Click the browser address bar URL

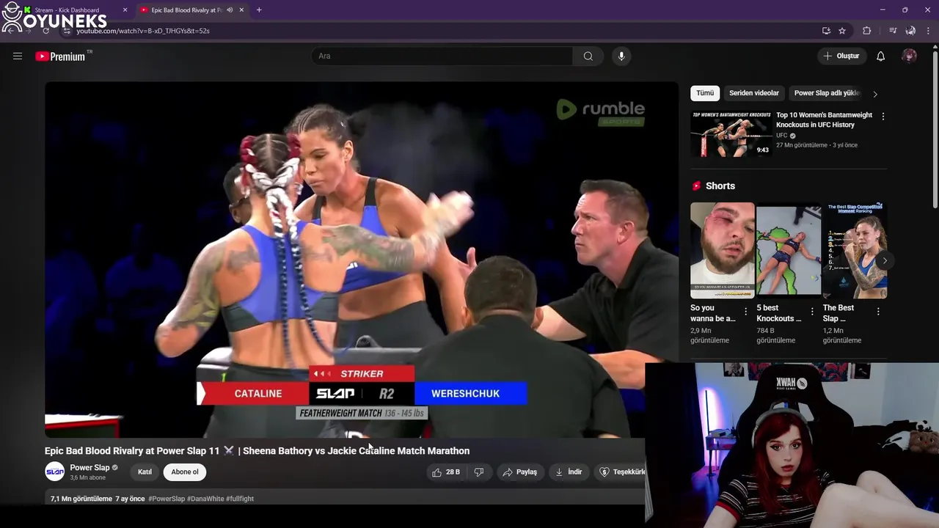pyautogui.click(x=143, y=31)
